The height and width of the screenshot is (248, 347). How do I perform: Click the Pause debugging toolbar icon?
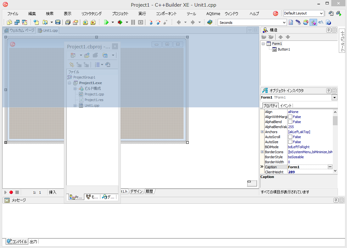tap(133, 22)
